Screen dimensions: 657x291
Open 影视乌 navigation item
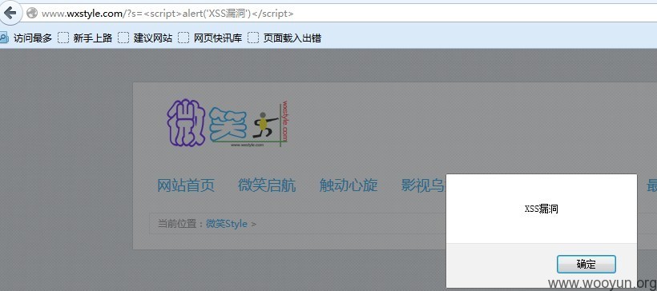click(423, 185)
